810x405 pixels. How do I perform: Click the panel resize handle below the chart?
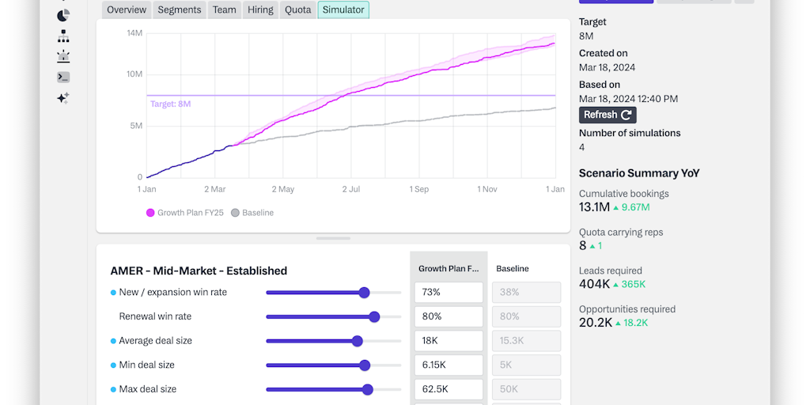pyautogui.click(x=333, y=238)
